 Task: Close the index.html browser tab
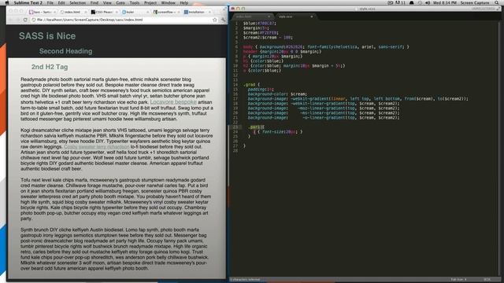click(x=86, y=12)
